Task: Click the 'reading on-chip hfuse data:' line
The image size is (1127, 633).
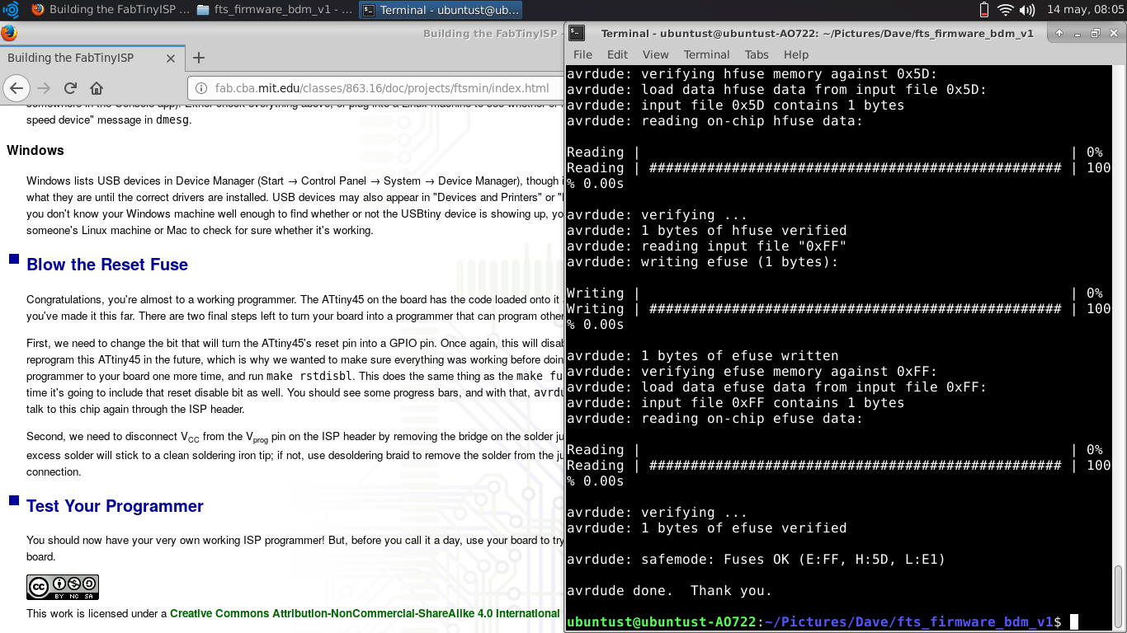Action: 714,120
